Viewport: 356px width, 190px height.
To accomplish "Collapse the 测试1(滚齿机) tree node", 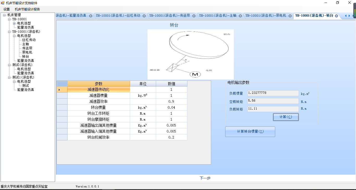I will 9,77.
